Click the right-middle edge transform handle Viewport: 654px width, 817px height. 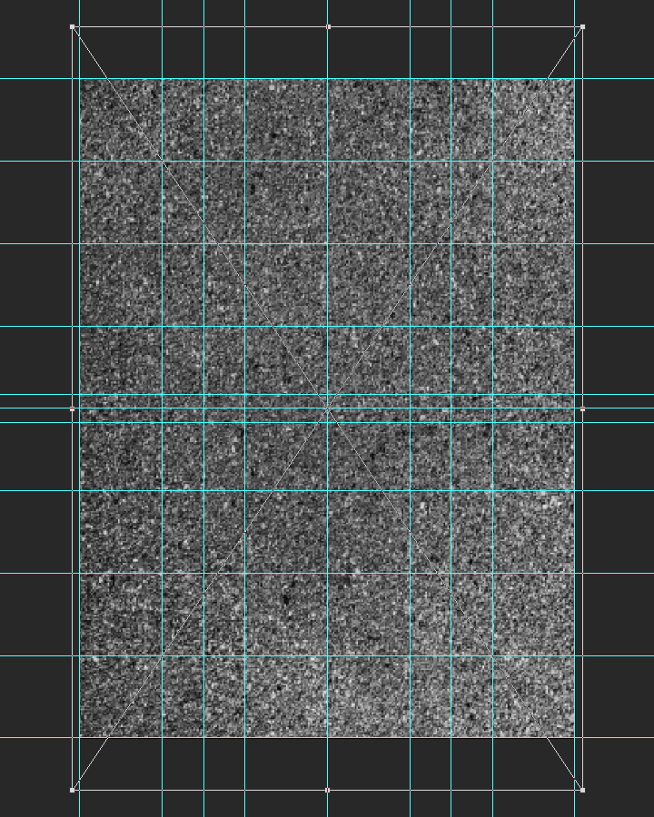pyautogui.click(x=582, y=409)
